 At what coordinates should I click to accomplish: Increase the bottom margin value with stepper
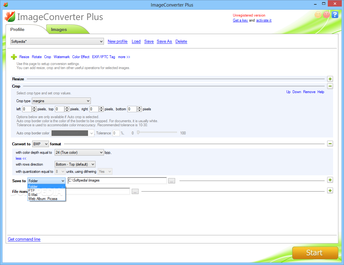pos(139,107)
